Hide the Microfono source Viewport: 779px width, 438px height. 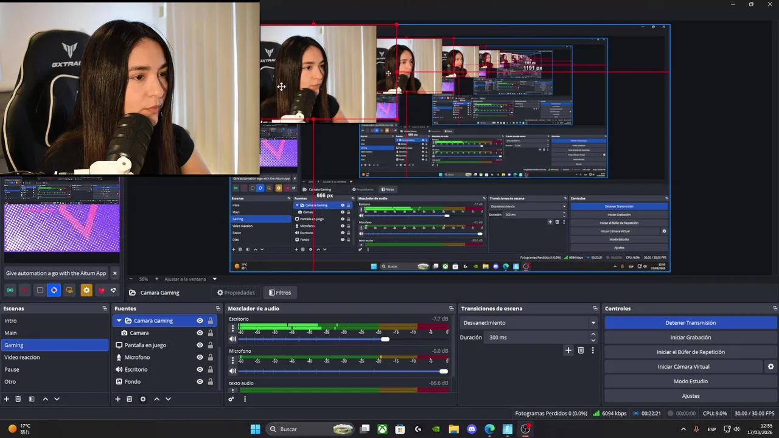[200, 357]
